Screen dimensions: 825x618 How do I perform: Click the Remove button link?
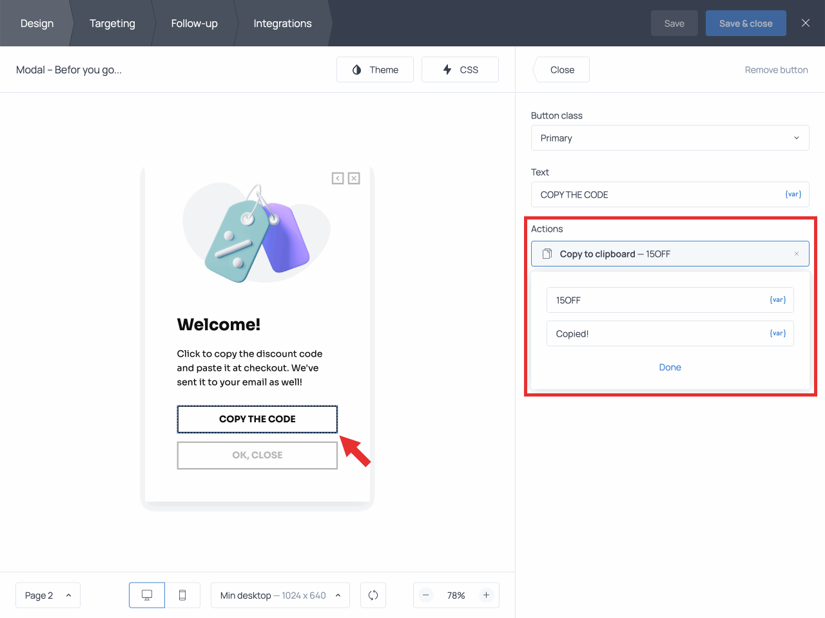click(x=776, y=70)
